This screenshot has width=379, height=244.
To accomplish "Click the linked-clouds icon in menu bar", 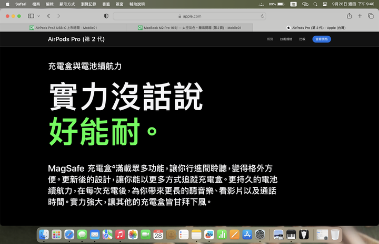I will (305, 4).
